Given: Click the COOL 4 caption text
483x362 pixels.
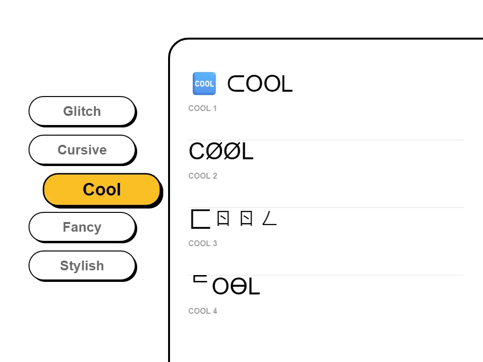Looking at the screenshot, I should [x=202, y=311].
